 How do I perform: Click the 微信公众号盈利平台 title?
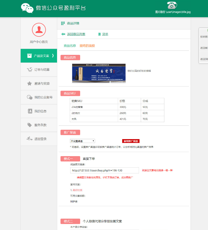click(x=61, y=8)
